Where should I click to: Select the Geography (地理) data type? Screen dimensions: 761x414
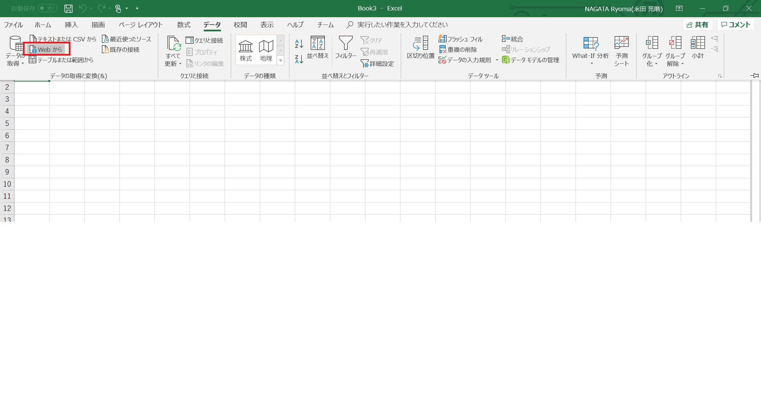point(266,50)
